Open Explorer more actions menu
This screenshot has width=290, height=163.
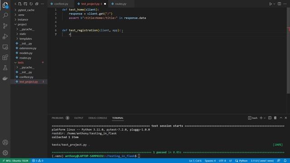43,4
